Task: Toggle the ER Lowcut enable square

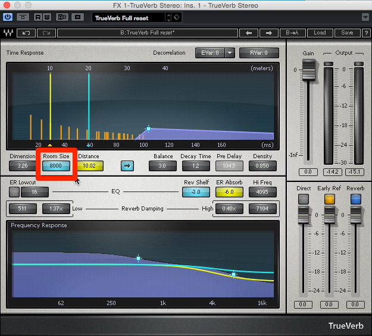Action: 14,192
